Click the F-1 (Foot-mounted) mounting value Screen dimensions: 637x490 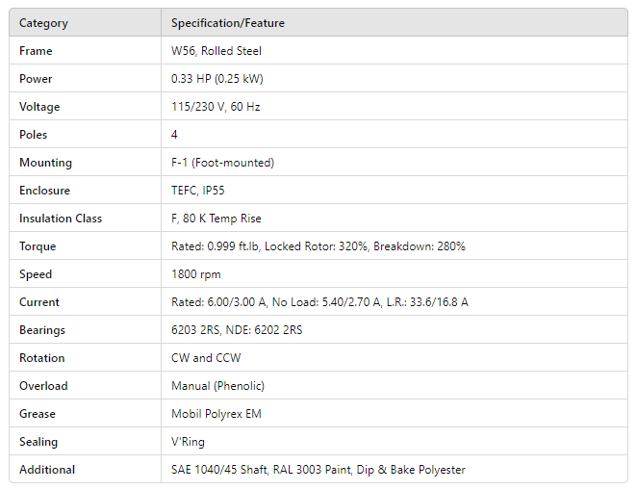coord(222,163)
